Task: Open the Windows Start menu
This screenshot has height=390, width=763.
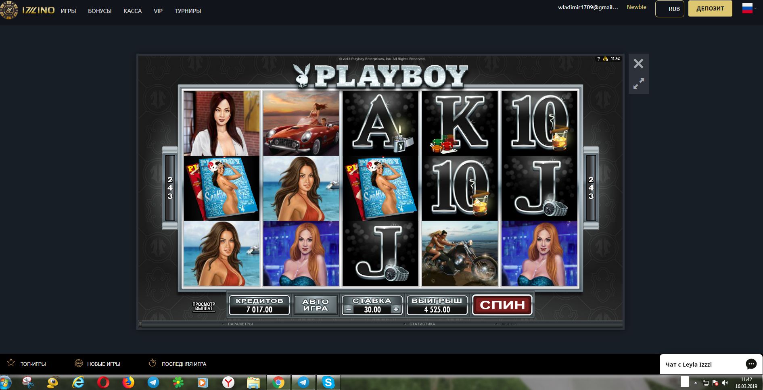Action: tap(6, 382)
